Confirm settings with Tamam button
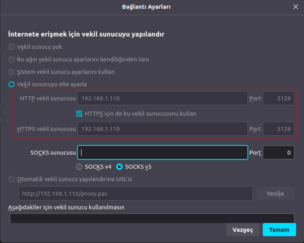This screenshot has width=304, height=243. [279, 230]
